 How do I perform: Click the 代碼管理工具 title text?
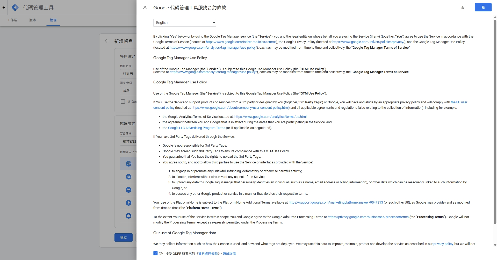[38, 8]
